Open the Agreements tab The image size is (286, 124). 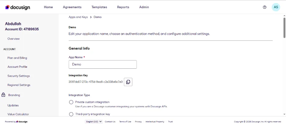click(72, 7)
